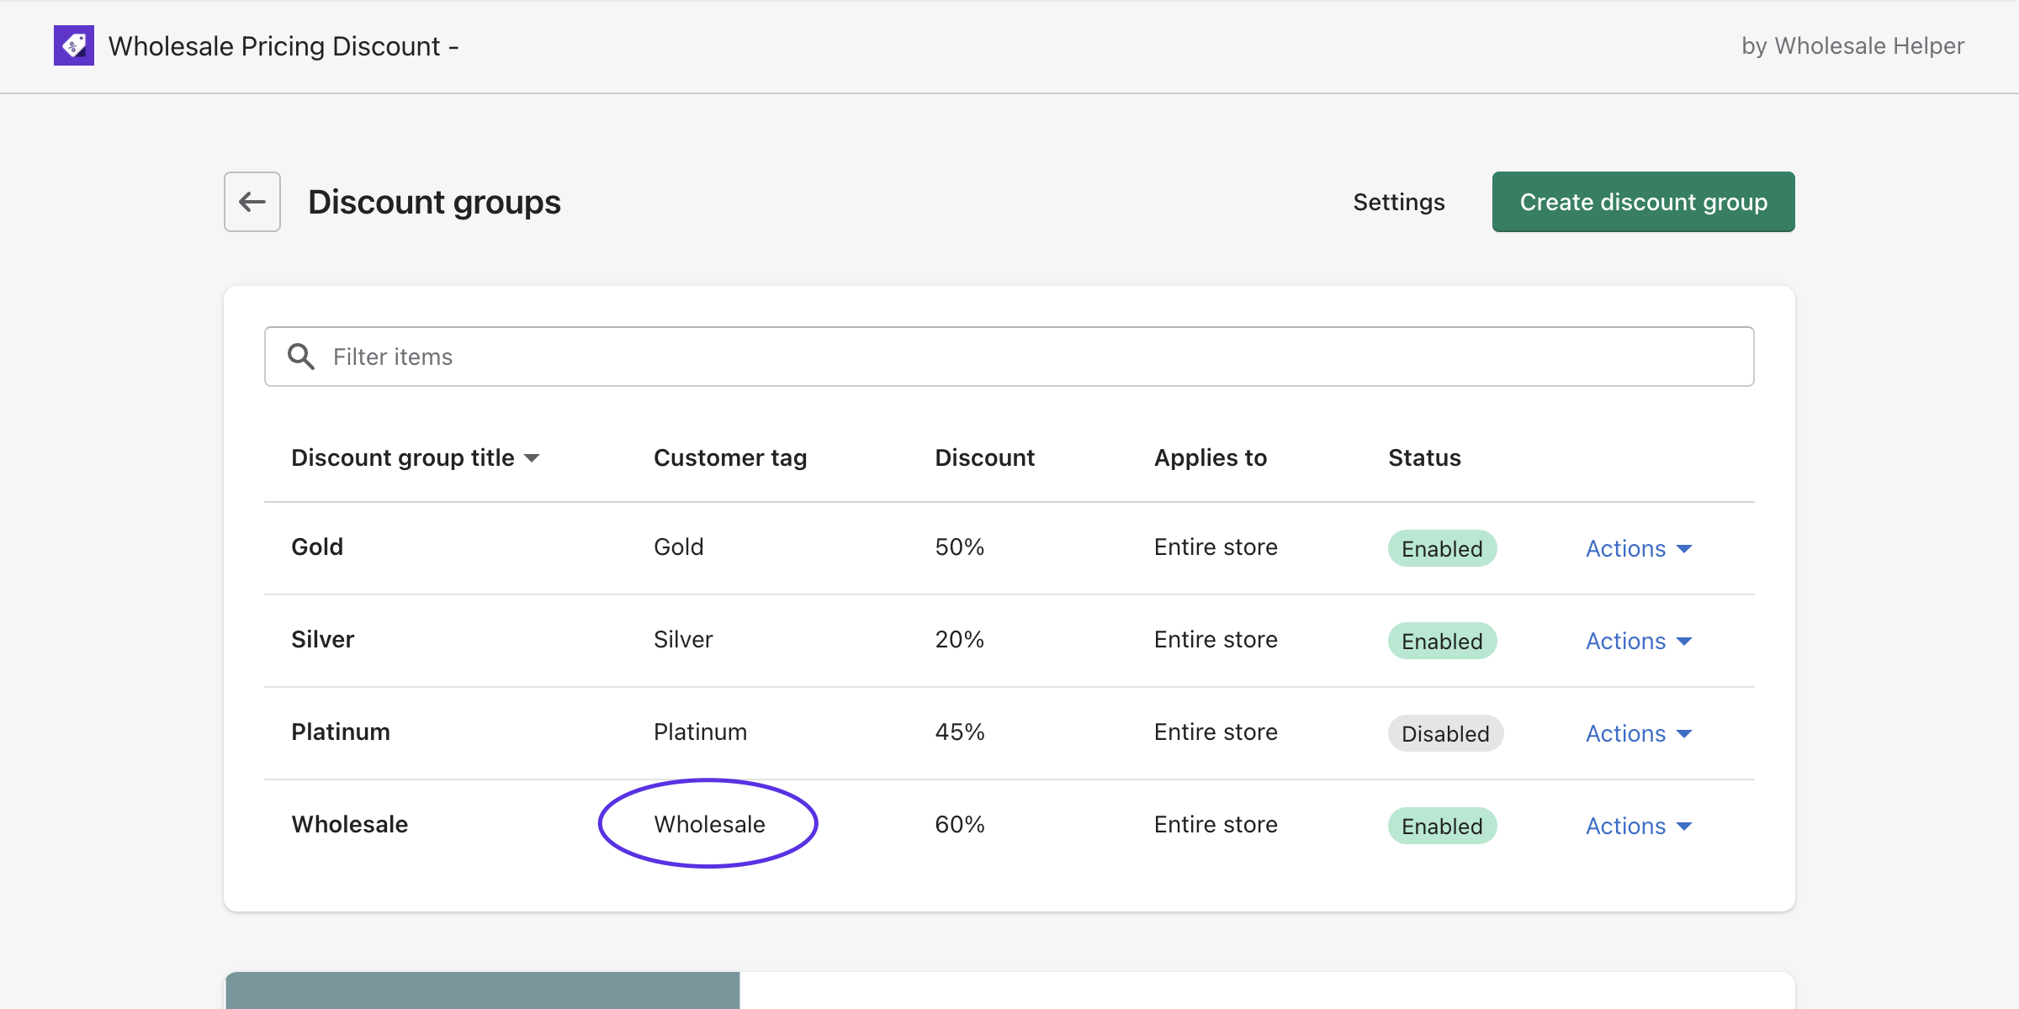
Task: Select the Platinum discount group title
Action: 341,732
